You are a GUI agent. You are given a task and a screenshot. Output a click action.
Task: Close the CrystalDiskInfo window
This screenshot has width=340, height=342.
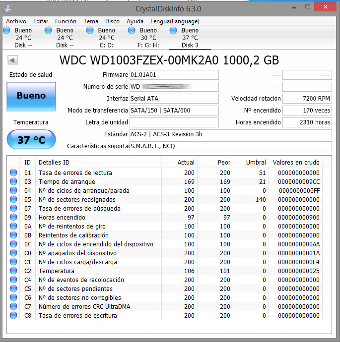pyautogui.click(x=326, y=7)
